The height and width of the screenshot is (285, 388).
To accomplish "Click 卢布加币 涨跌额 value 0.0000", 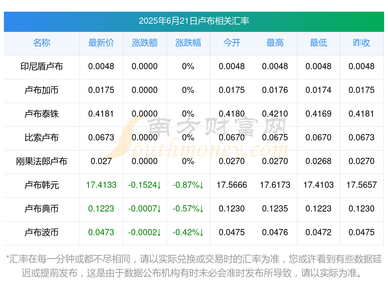I will pos(145,90).
